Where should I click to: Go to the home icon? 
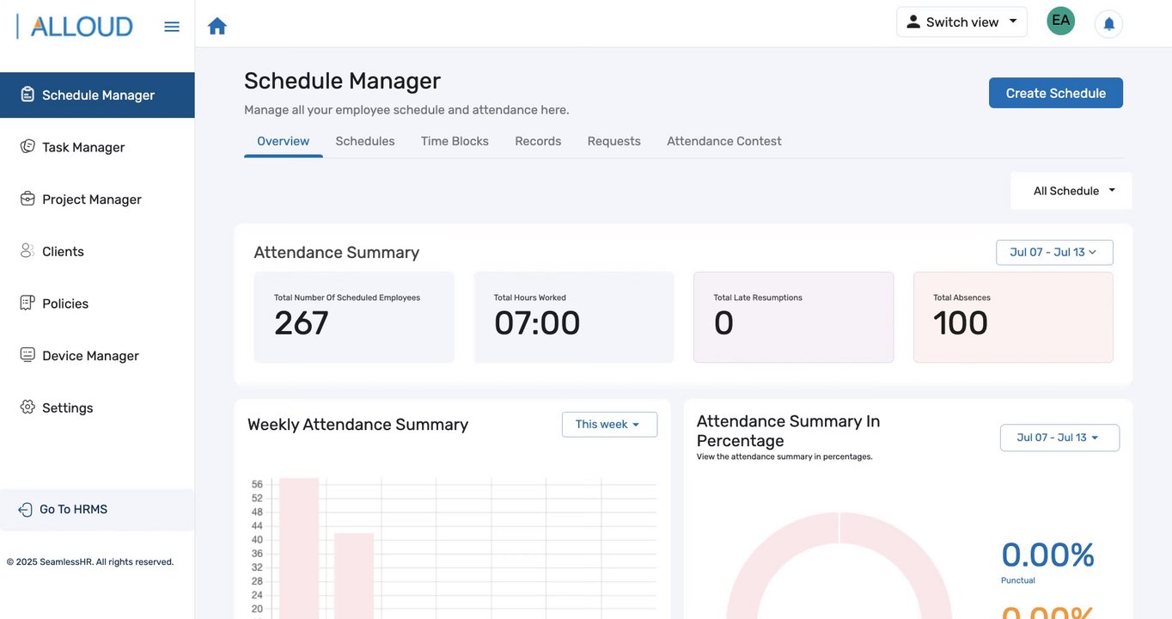[217, 27]
